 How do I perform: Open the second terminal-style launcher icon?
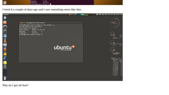point(5,31)
